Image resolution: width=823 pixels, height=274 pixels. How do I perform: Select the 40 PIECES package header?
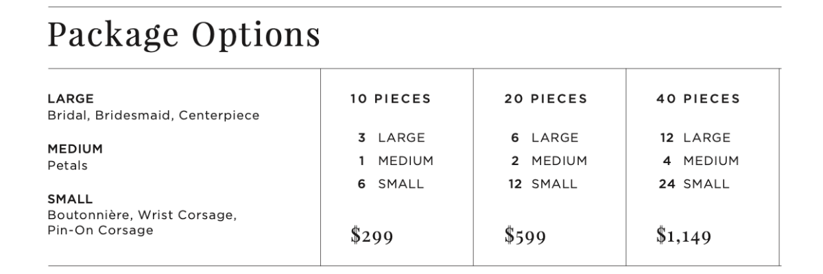click(x=699, y=99)
